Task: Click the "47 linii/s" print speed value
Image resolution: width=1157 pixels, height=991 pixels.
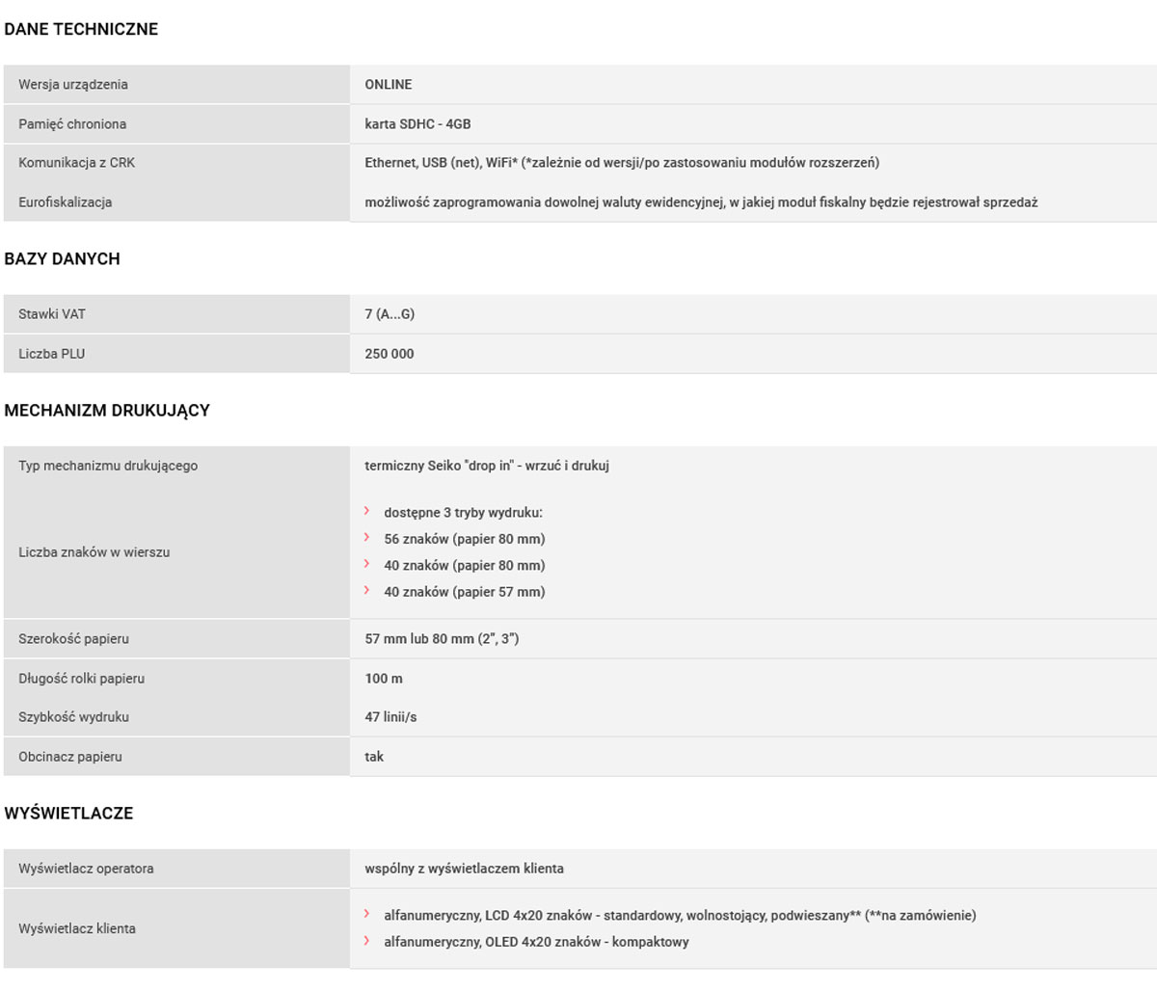Action: pos(390,717)
